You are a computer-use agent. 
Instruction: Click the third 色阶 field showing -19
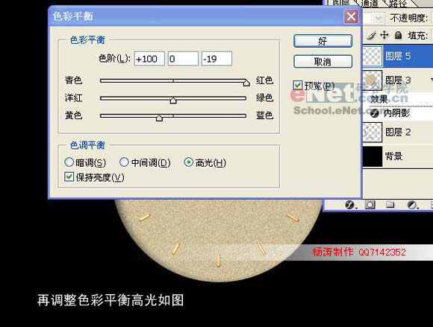point(216,59)
